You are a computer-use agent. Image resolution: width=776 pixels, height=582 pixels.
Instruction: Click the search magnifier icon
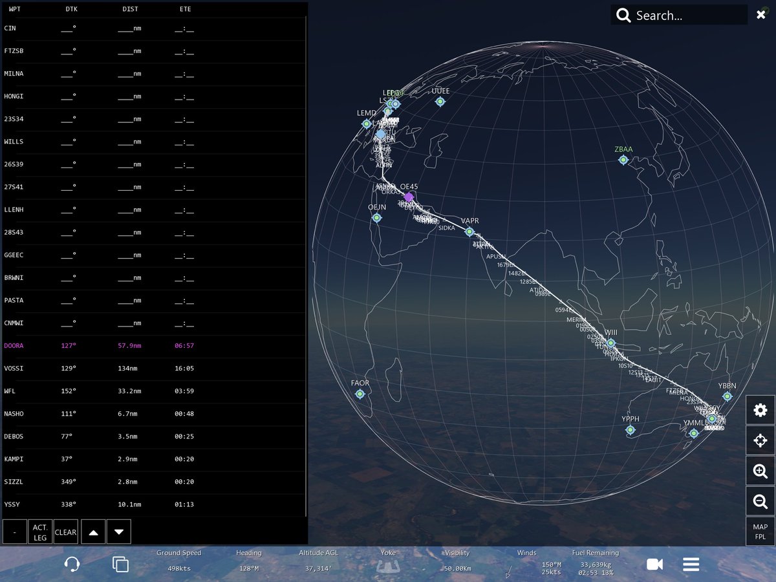623,16
